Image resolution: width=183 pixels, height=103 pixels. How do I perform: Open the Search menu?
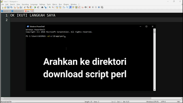point(12,4)
